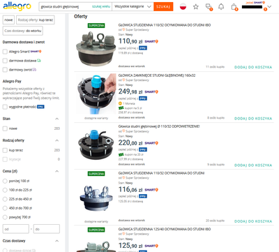
Task: Check the darmowa dostawa filter
Action: click(5, 61)
